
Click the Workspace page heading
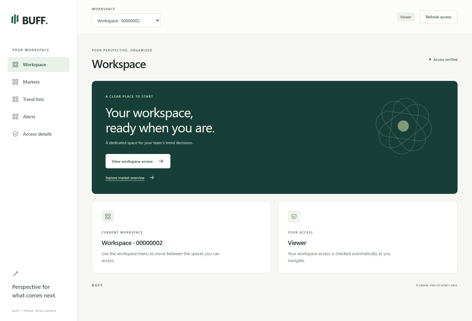tap(119, 64)
